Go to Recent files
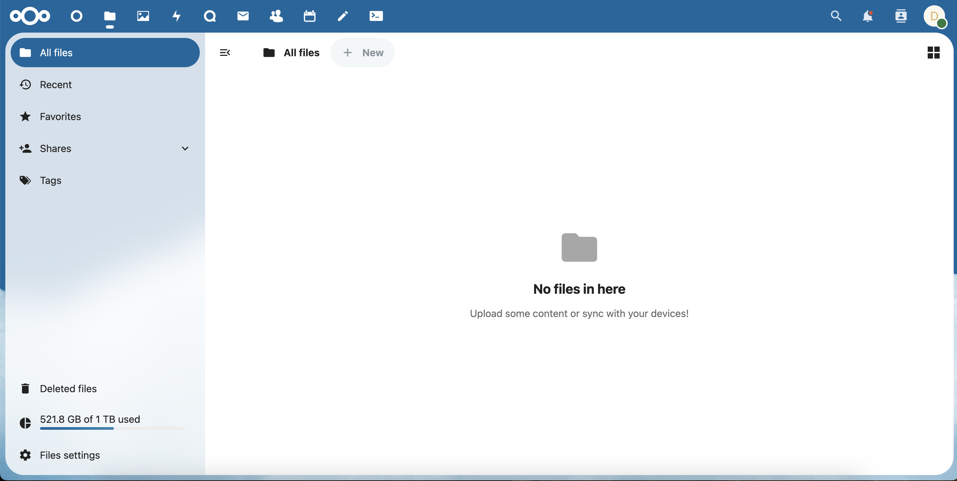Image resolution: width=957 pixels, height=481 pixels. (x=56, y=84)
